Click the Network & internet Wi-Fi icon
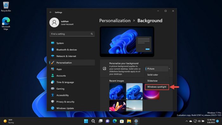This screenshot has height=125, width=222. (x=53, y=56)
